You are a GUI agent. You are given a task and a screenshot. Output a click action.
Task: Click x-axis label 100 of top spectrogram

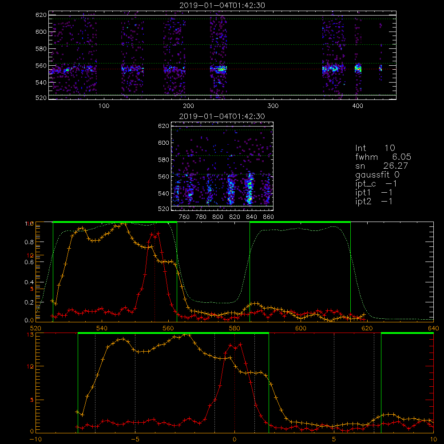click(104, 106)
